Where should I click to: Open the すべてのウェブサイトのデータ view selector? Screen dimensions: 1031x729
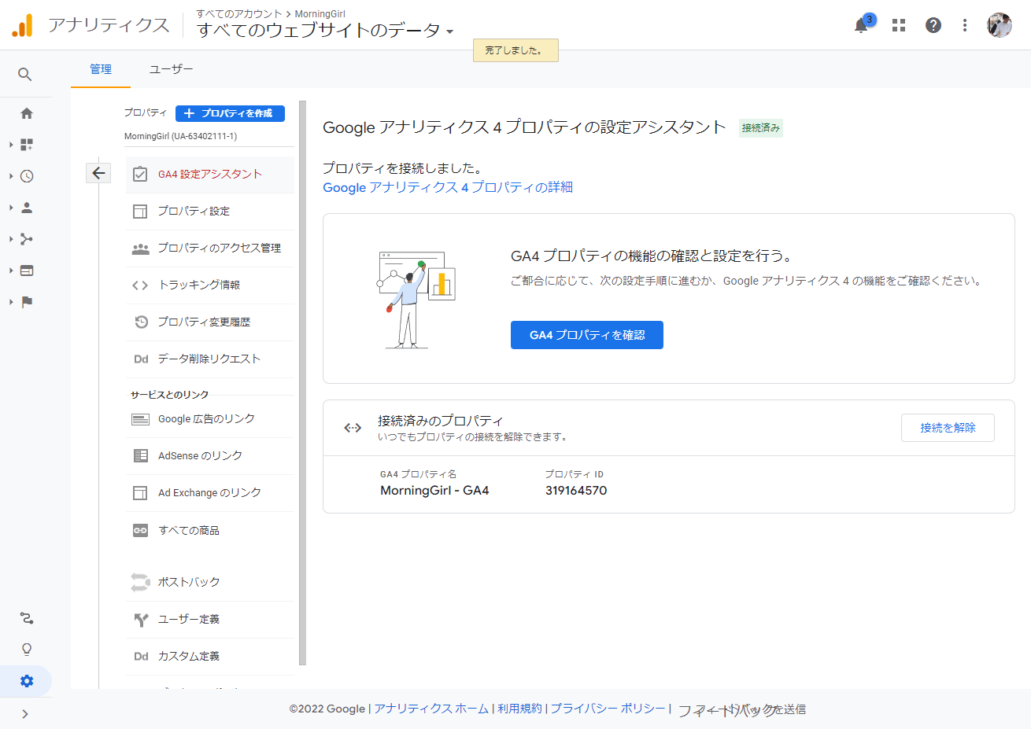(x=325, y=31)
